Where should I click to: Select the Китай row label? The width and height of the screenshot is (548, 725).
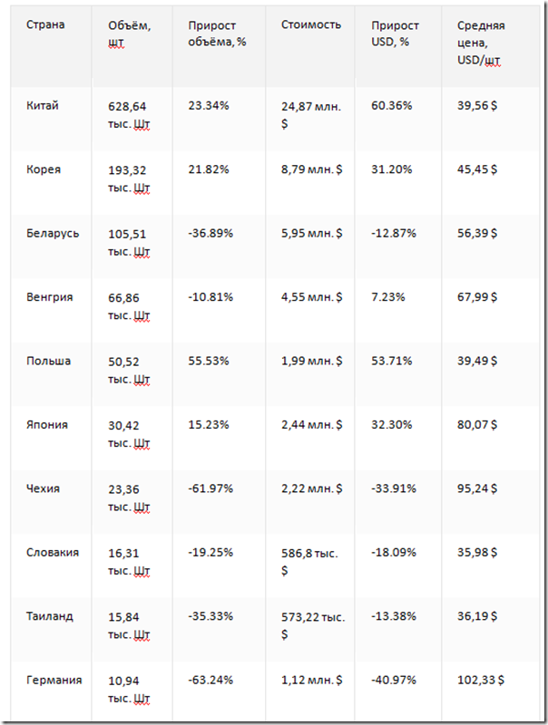click(x=44, y=106)
